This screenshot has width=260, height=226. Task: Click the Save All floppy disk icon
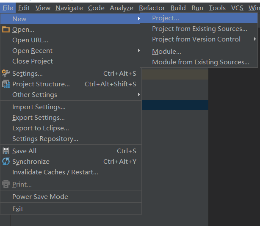click(x=6, y=151)
